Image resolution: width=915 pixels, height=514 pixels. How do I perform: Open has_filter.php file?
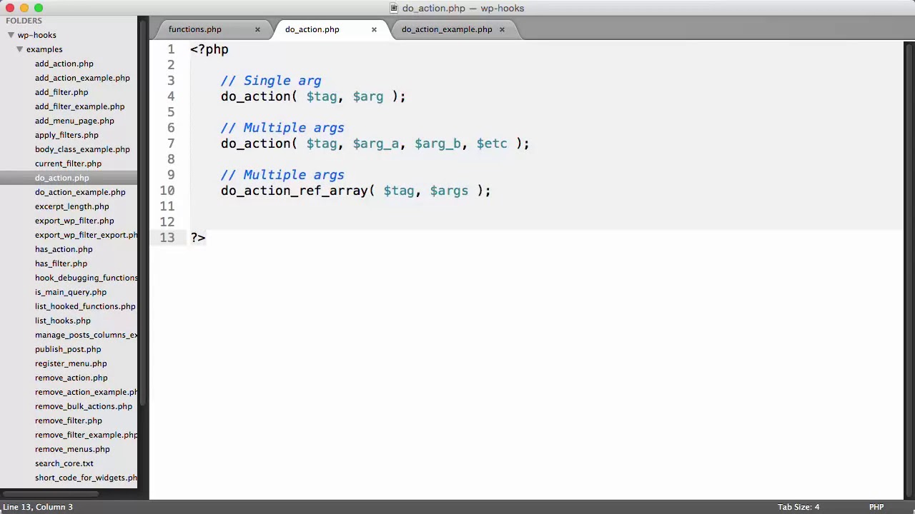[x=61, y=263]
